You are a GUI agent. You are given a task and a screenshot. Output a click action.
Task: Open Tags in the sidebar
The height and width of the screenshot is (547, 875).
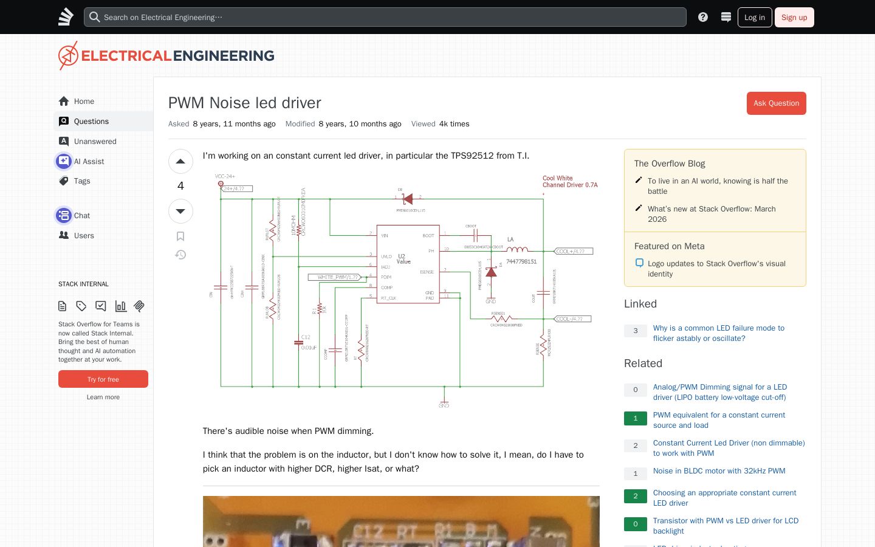pos(103,181)
